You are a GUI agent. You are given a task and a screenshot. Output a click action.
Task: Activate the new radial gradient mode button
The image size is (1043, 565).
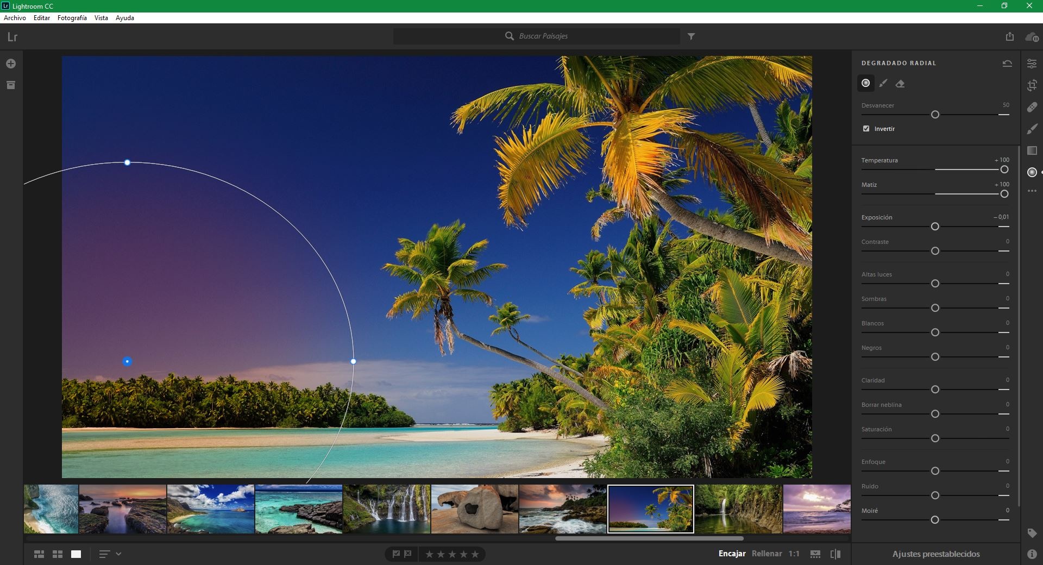[866, 83]
